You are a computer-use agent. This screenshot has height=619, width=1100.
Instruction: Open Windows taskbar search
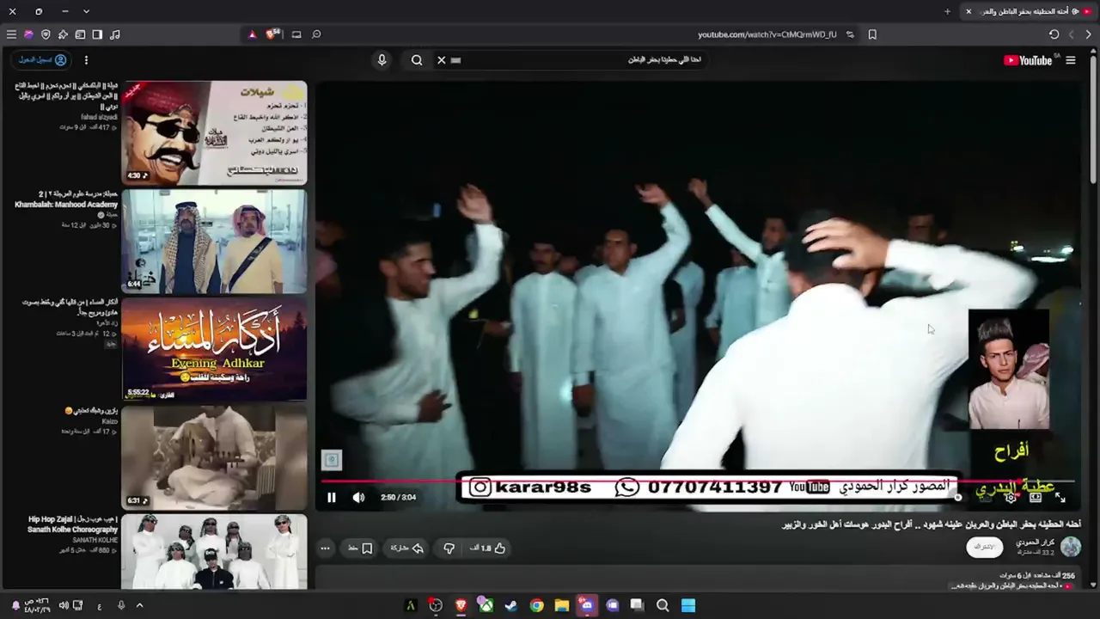coord(663,605)
